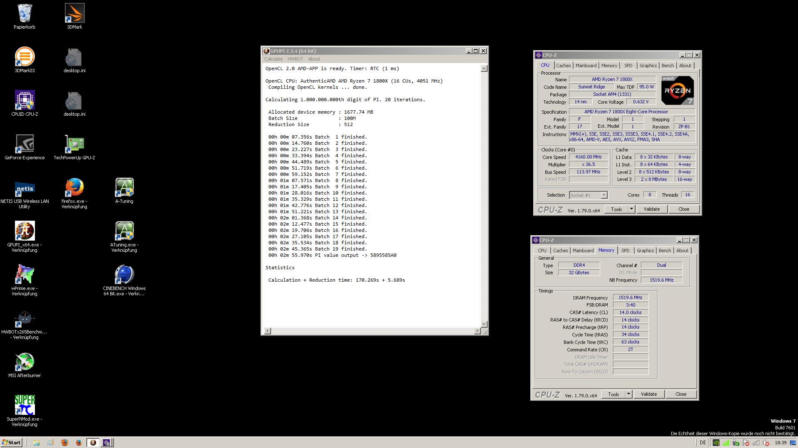Click Tools button in lower CPU-Z window

pos(613,394)
